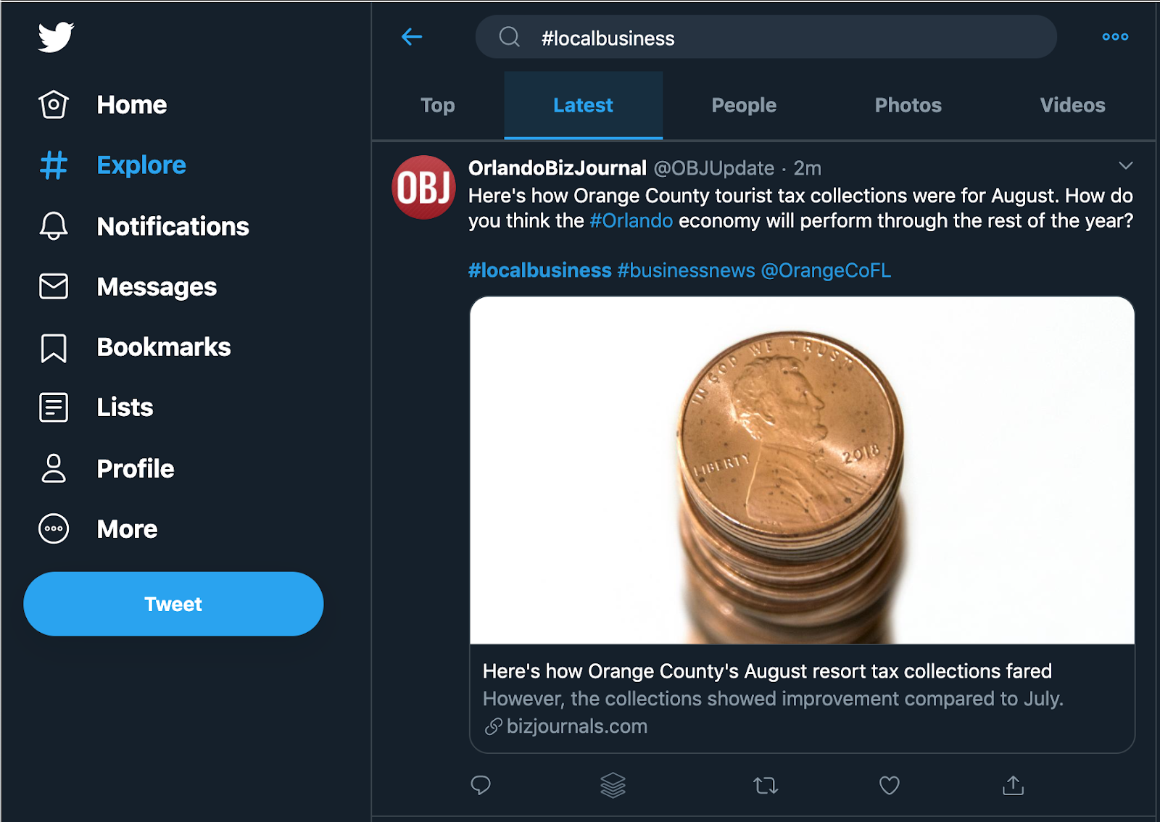
Task: Open the Photos tab
Action: [908, 106]
